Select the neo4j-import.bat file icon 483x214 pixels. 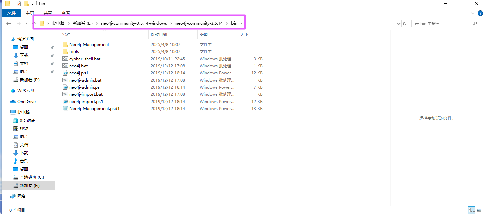[66, 94]
